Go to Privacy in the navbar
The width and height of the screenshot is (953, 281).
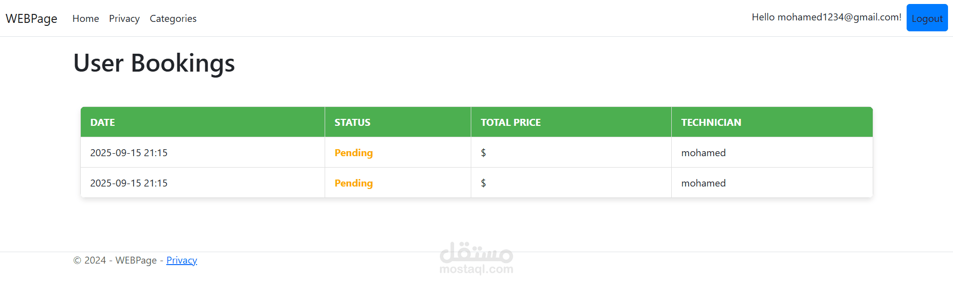point(124,18)
